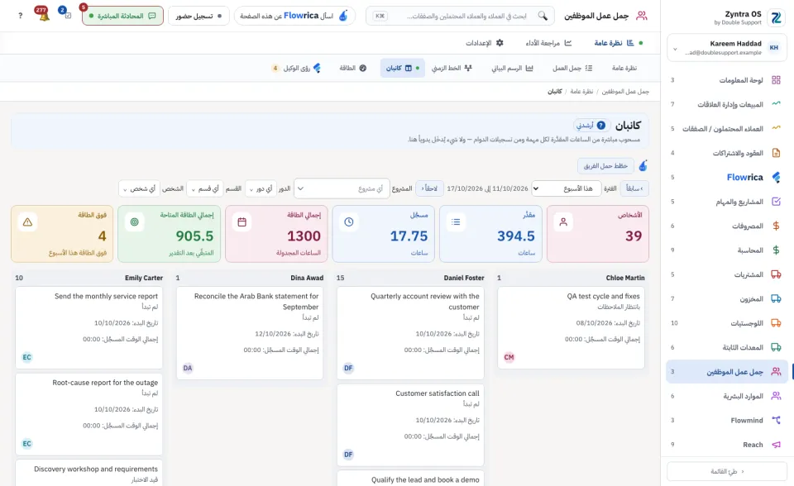Click the help icon next to أرشدني
The height and width of the screenshot is (486, 794).
[601, 125]
